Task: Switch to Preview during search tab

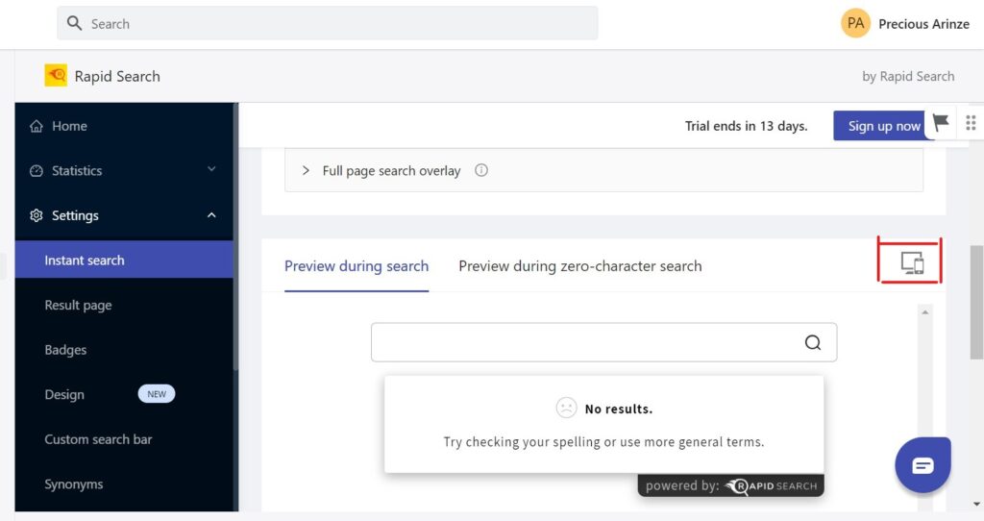Action: tap(357, 266)
